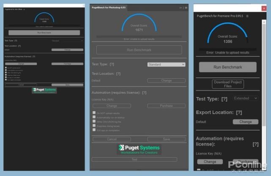Viewport: 271px width, 176px height.
Task: Click Purchase button in After Effects panel
Action: (67, 64)
